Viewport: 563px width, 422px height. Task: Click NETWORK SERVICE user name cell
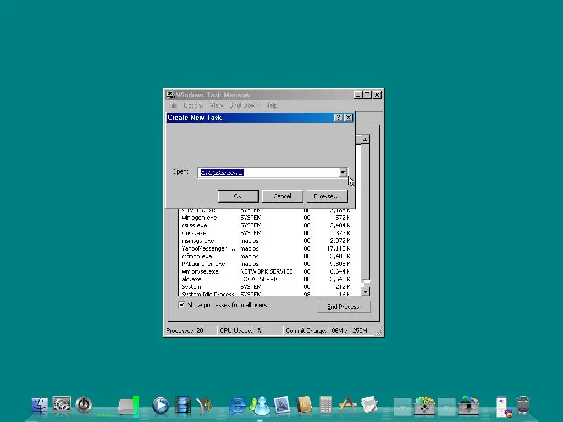pos(267,271)
